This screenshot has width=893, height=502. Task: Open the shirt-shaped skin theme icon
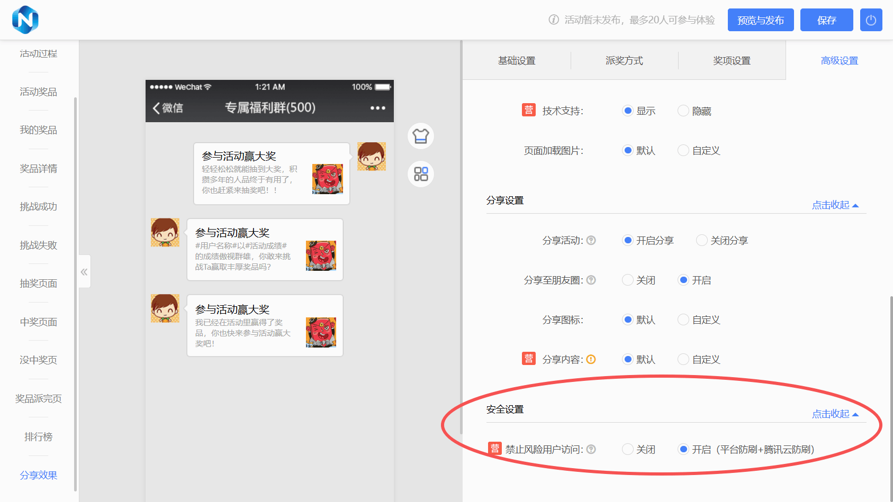point(421,136)
